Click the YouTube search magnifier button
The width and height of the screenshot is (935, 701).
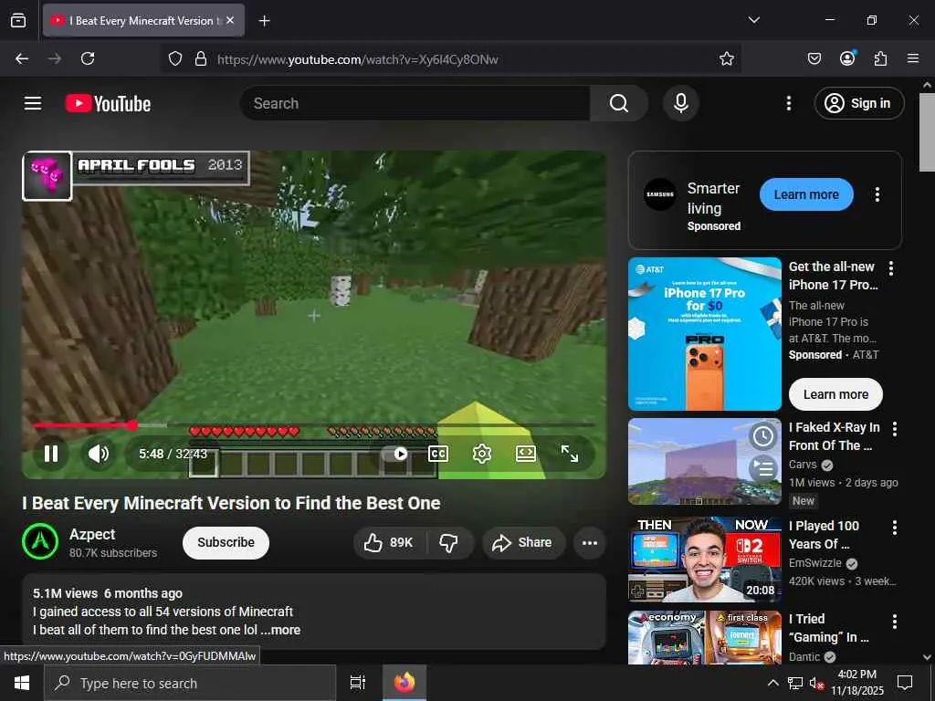[619, 103]
